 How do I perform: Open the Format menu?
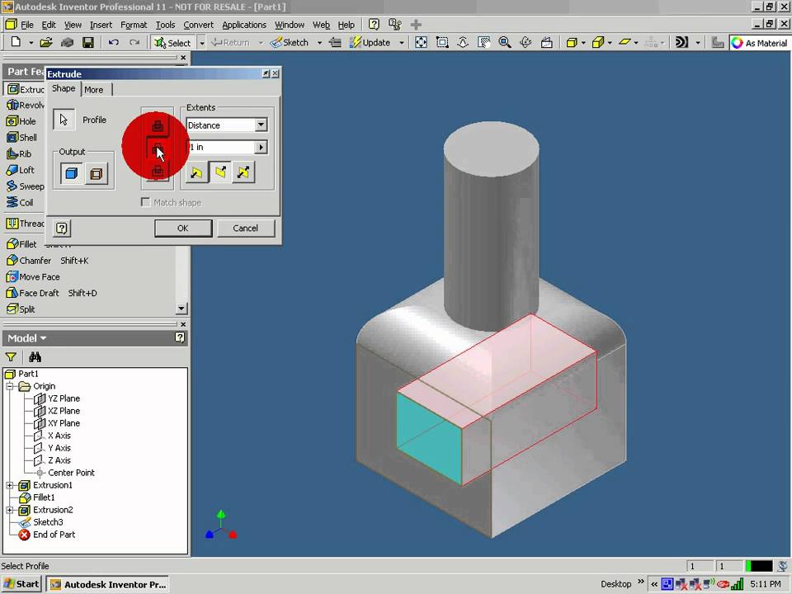tap(133, 25)
